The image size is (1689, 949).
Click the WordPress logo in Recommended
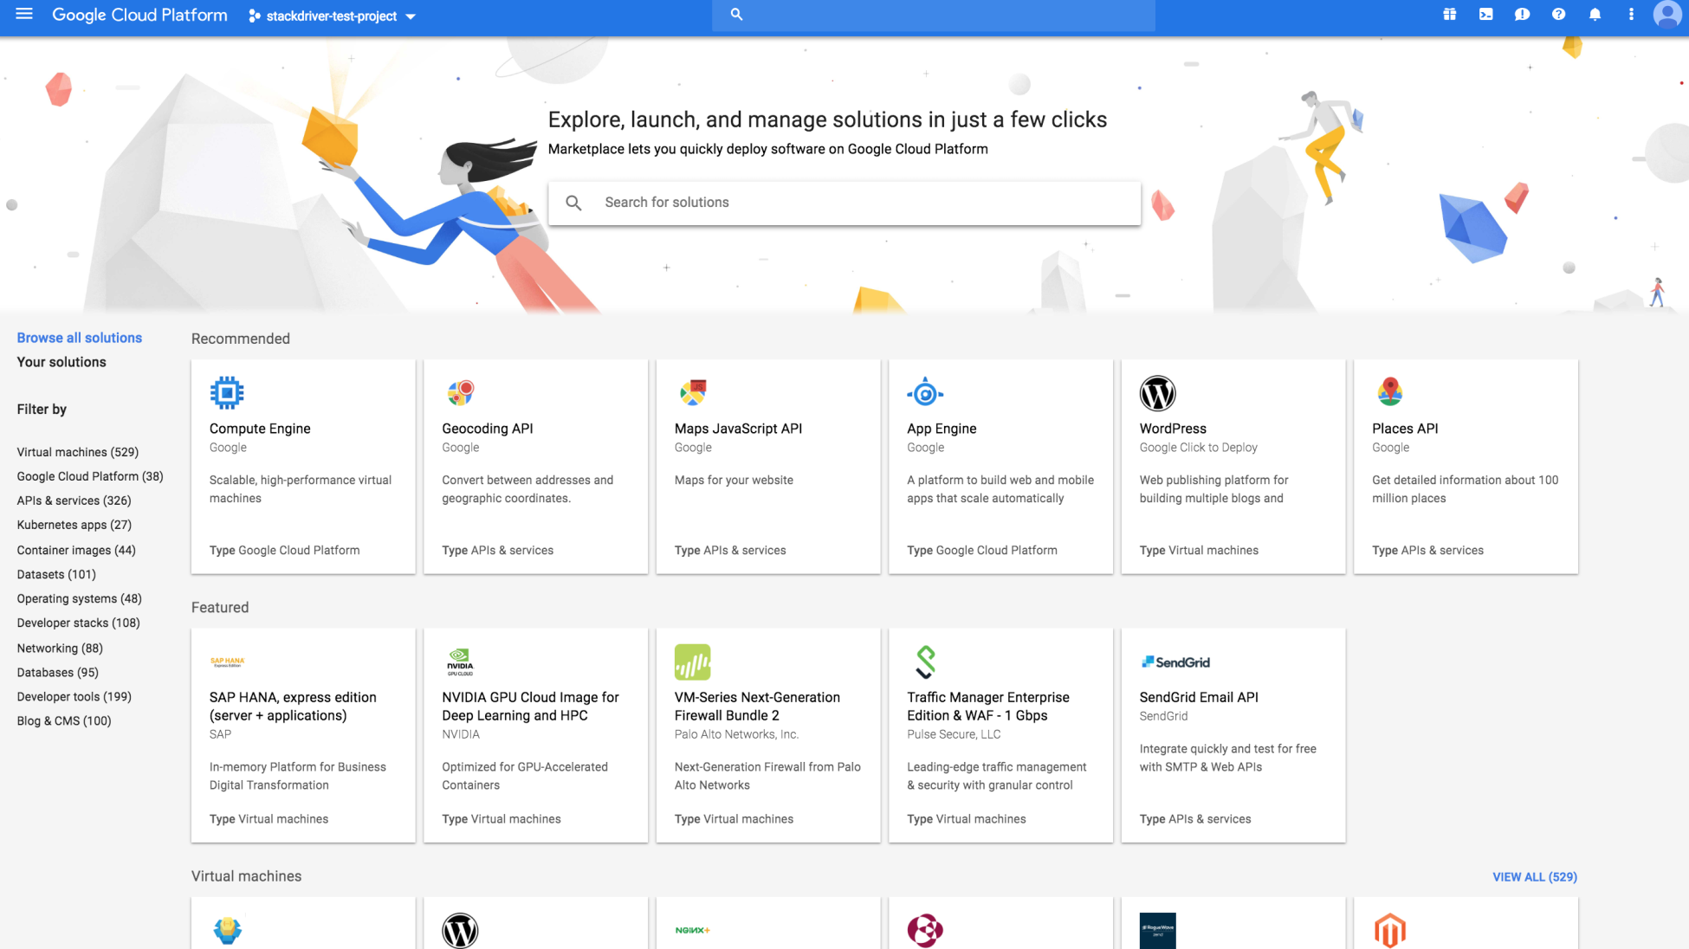pos(1157,393)
